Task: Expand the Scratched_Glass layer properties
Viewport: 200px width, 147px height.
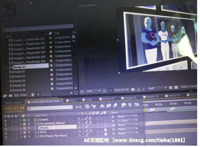Action: coord(21,124)
